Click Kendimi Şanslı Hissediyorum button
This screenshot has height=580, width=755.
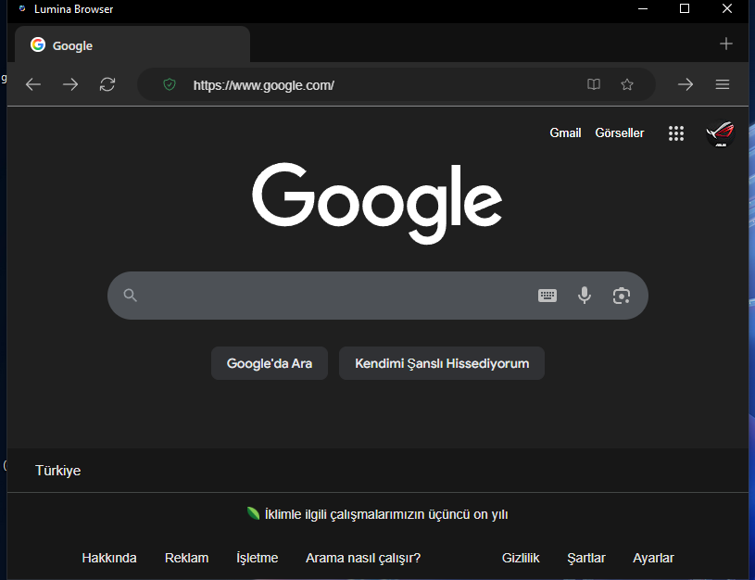click(442, 363)
